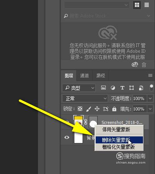Expand the Adobe Stock search options chevron
Screen dimensions: 155x174
pyautogui.click(x=149, y=16)
